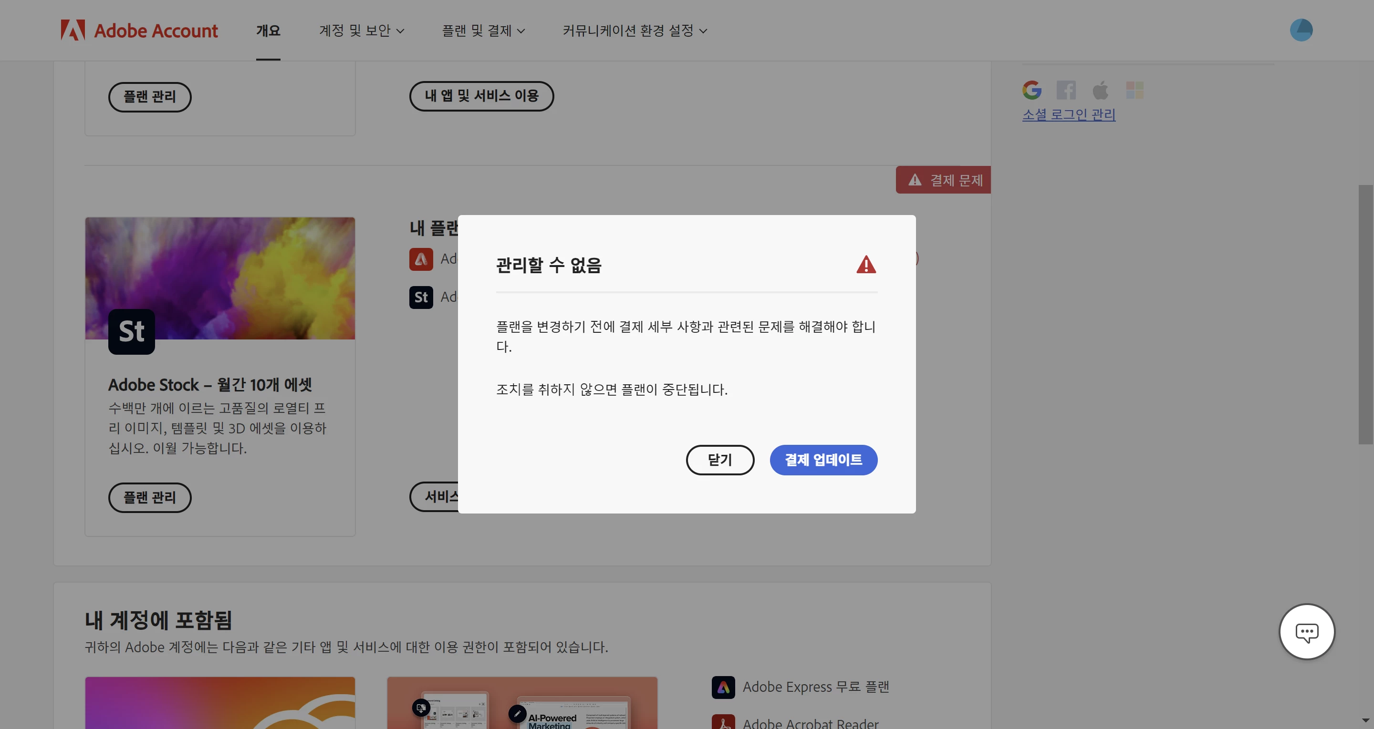The width and height of the screenshot is (1374, 729).
Task: Expand the 계정 및 보안 dropdown menu
Action: tap(361, 31)
